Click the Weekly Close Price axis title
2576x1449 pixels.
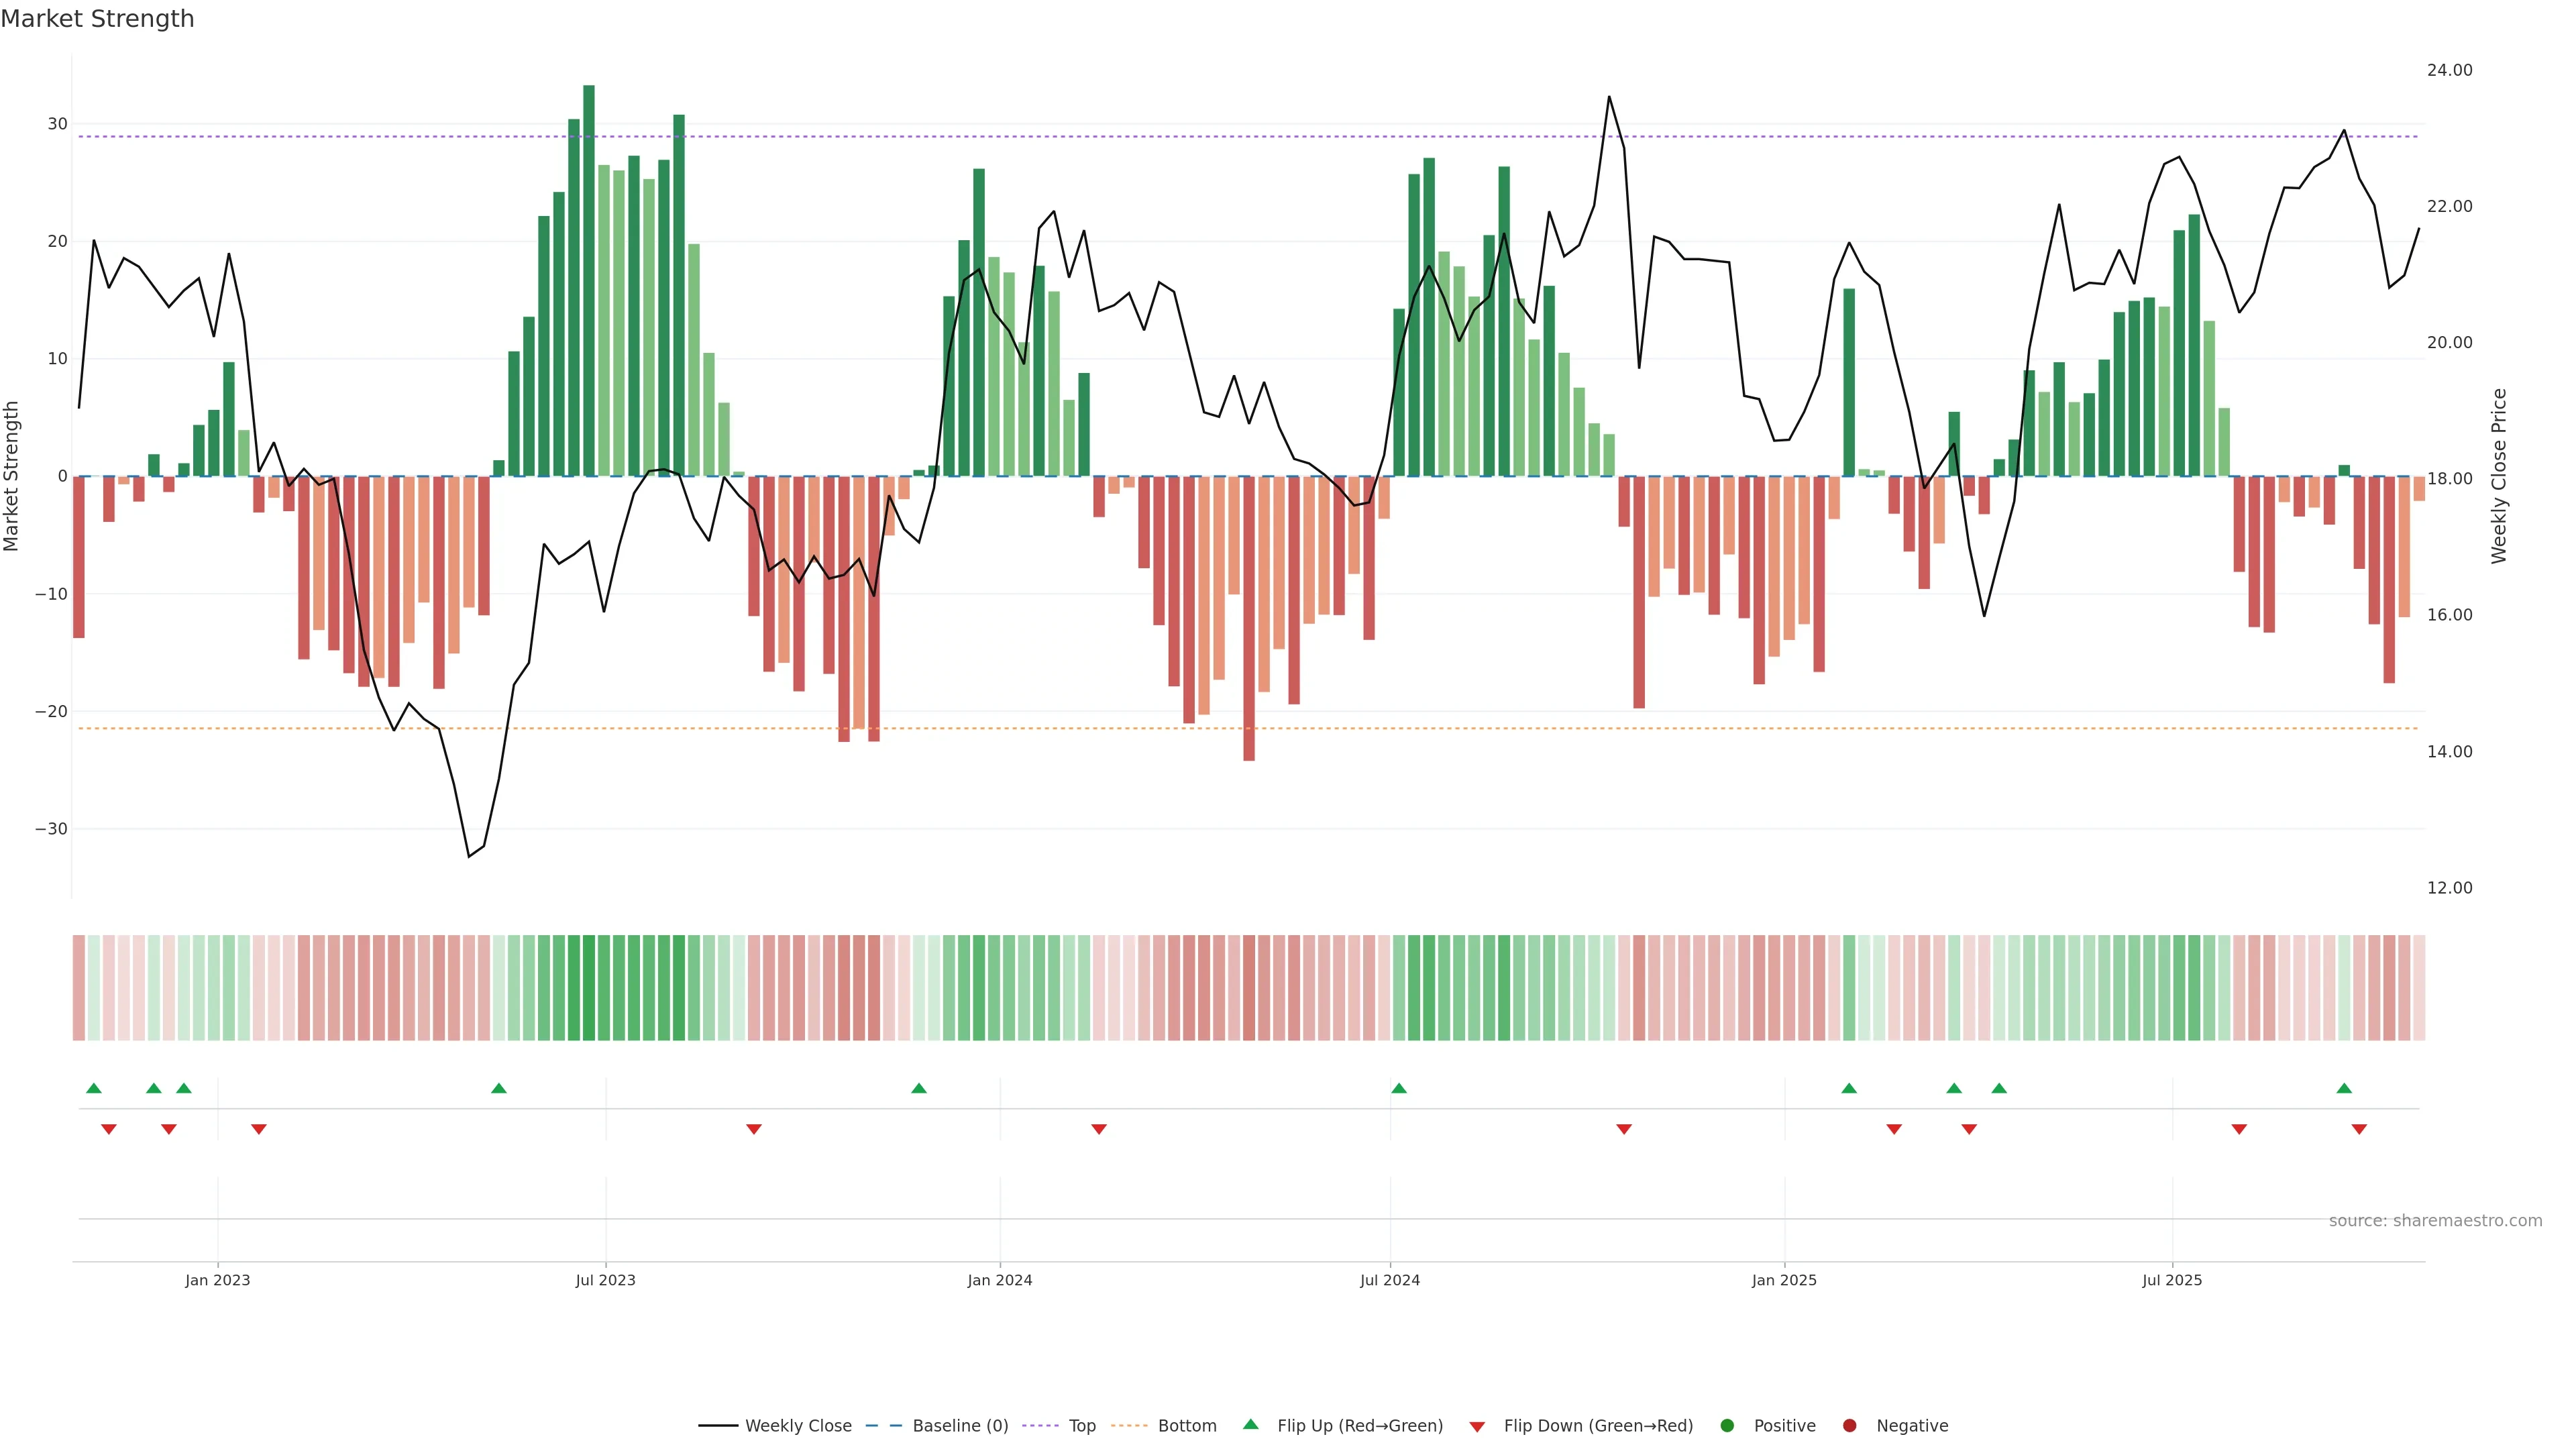2499,476
